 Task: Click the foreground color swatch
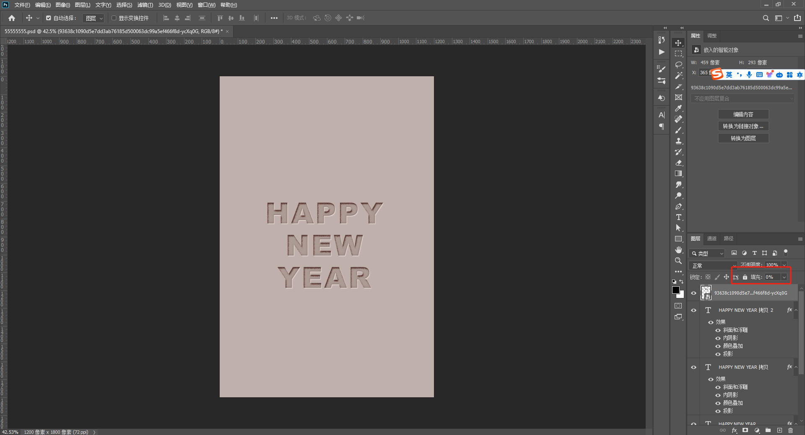click(x=676, y=290)
